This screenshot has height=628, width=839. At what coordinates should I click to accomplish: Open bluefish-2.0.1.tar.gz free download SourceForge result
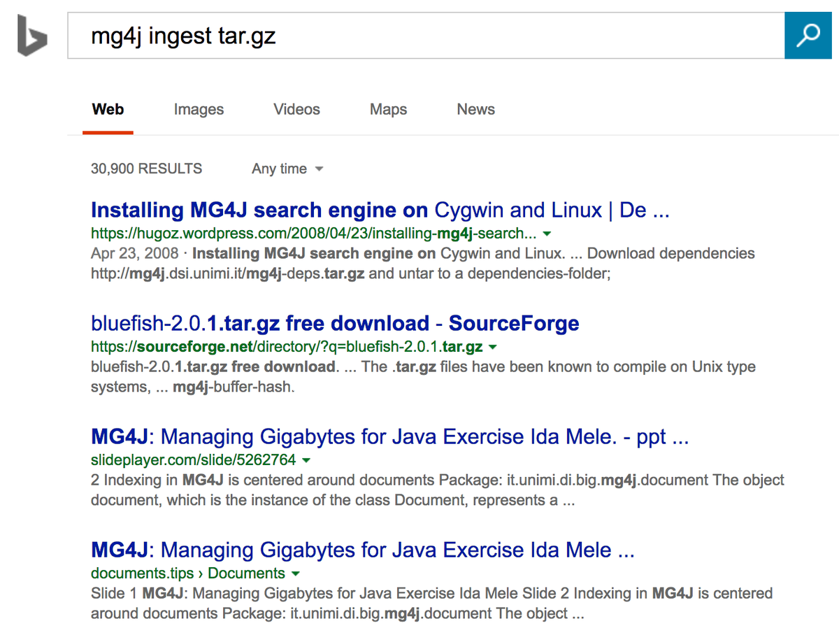(x=335, y=323)
